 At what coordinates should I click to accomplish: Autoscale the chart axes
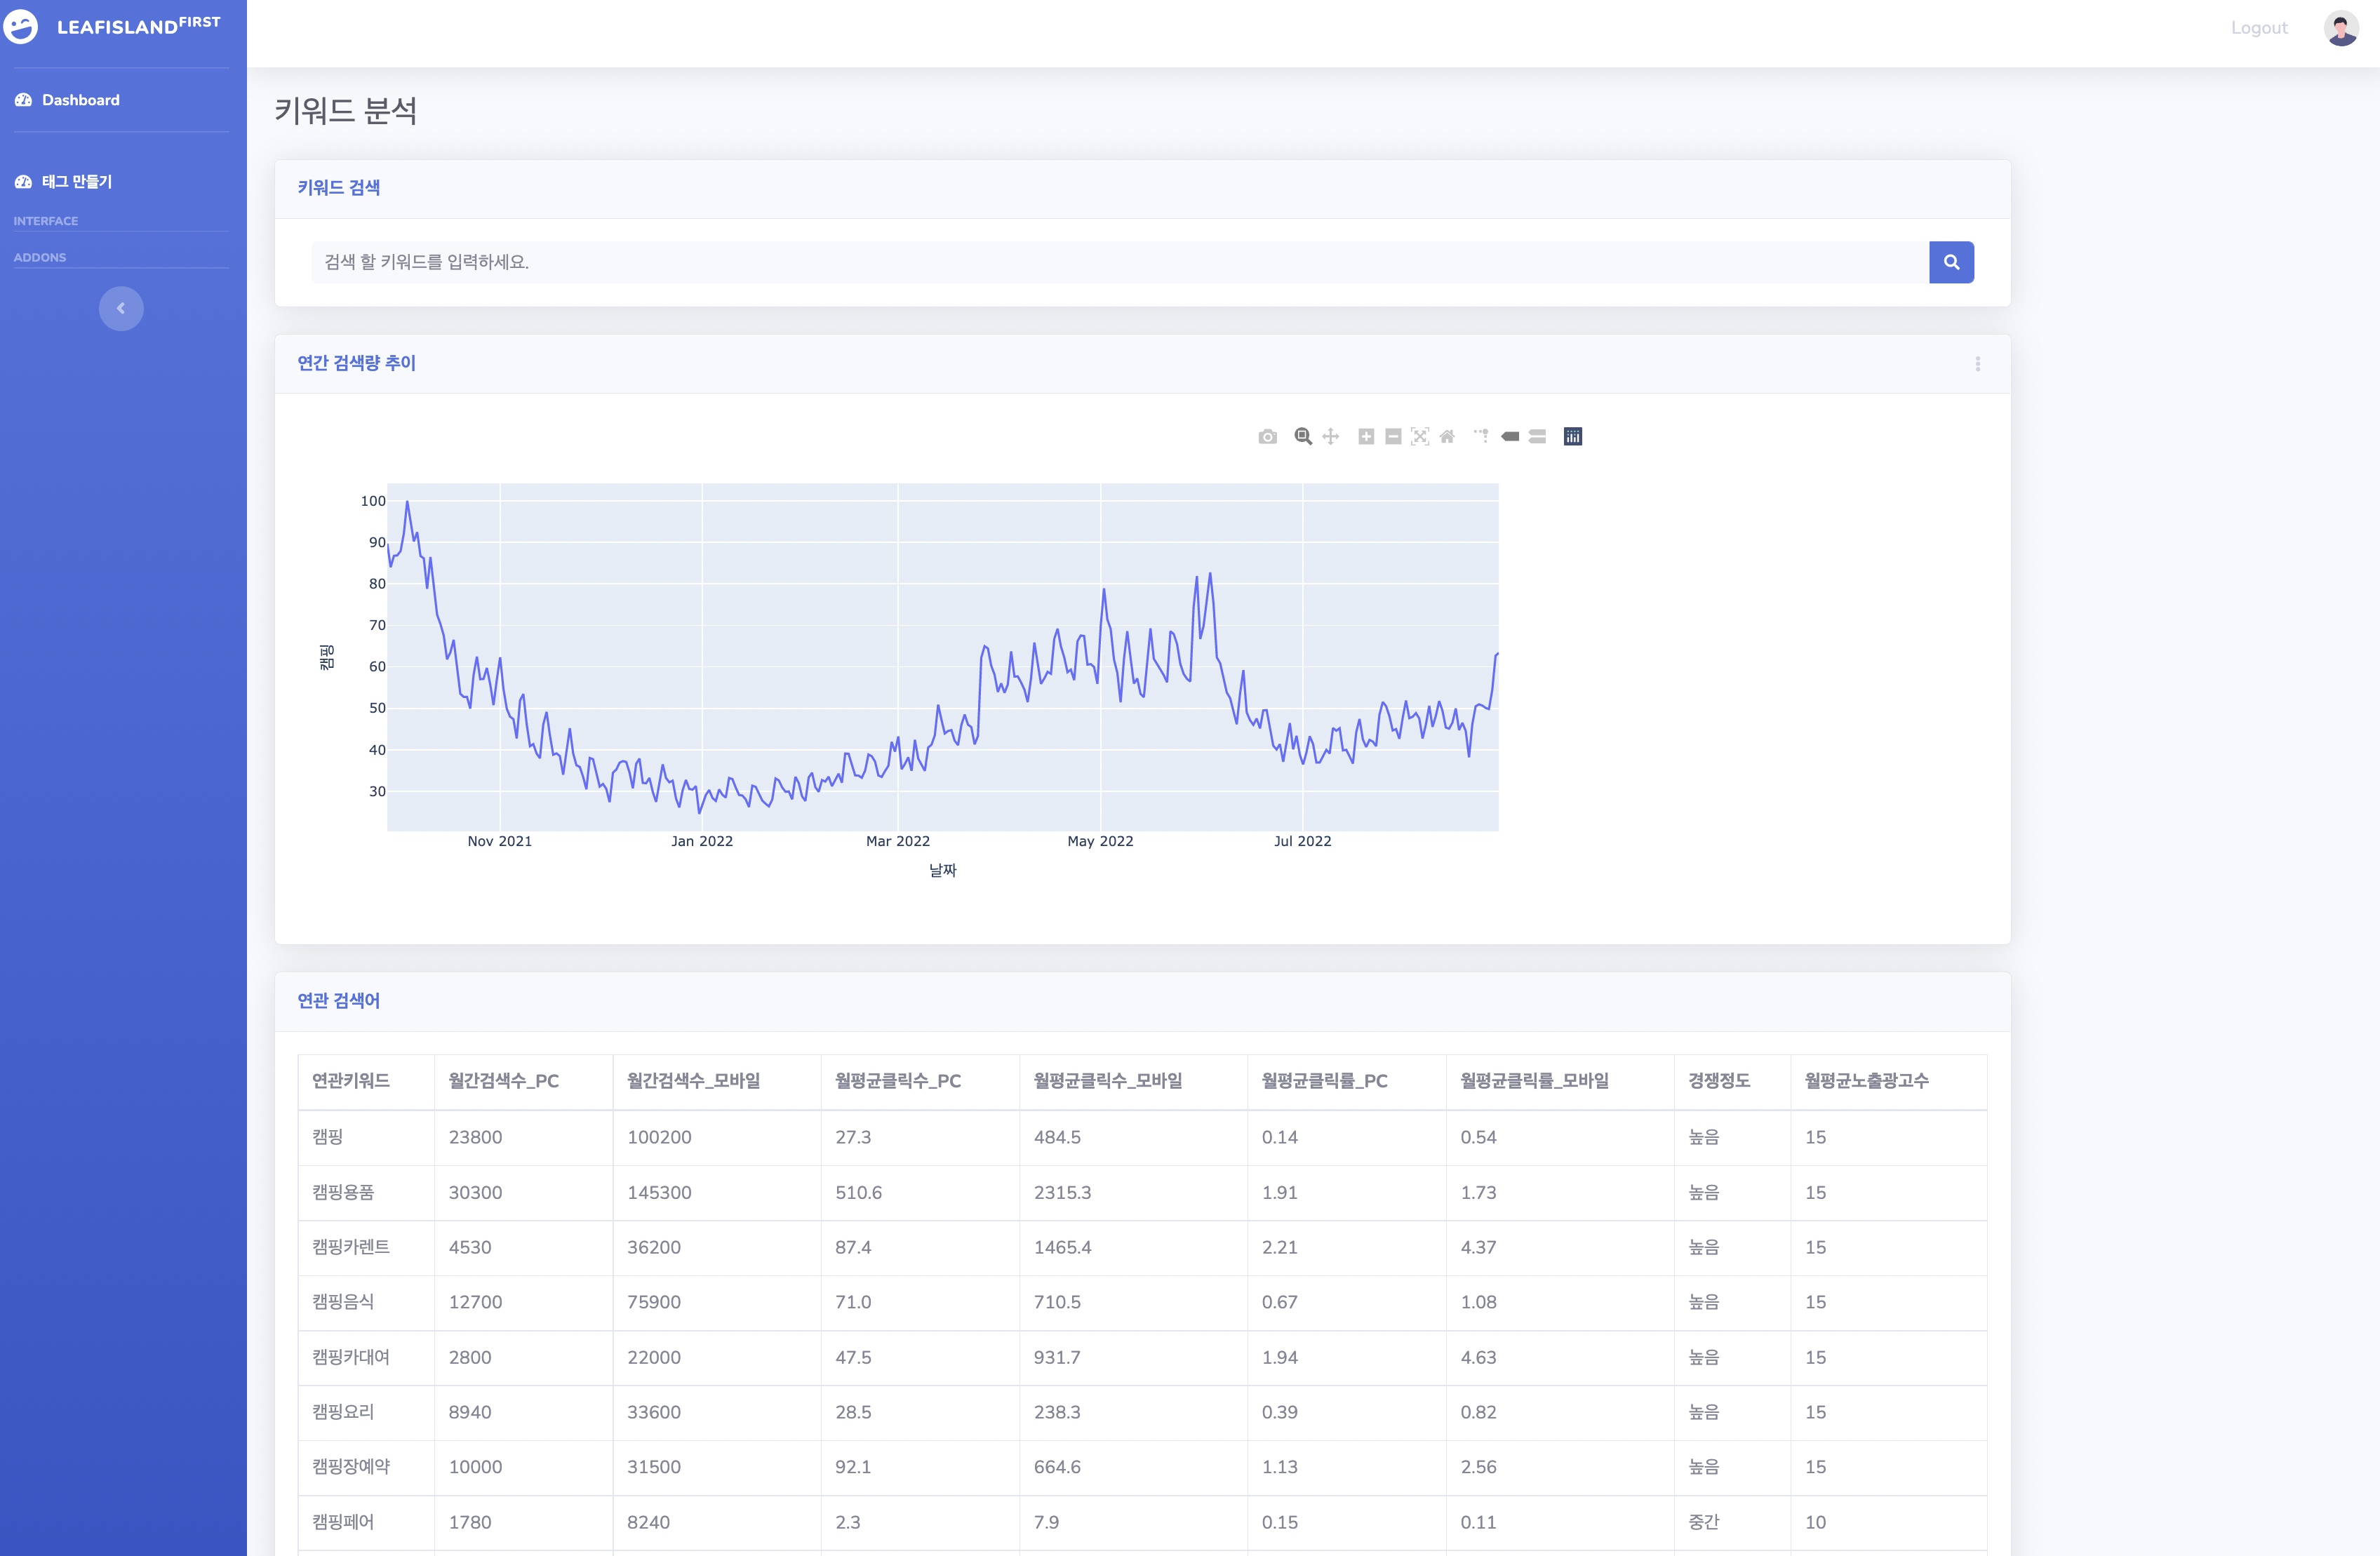(1420, 437)
